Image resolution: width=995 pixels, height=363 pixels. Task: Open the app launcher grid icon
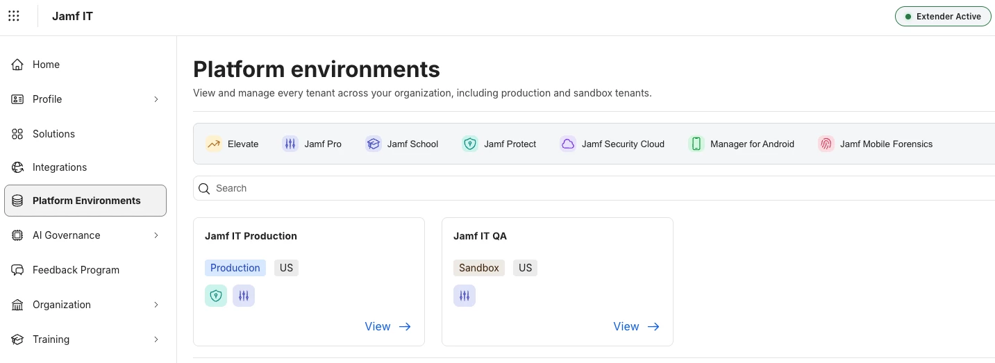[13, 16]
